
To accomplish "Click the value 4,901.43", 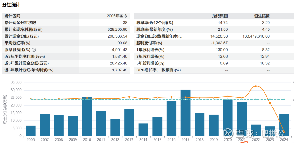I will click(x=120, y=50).
